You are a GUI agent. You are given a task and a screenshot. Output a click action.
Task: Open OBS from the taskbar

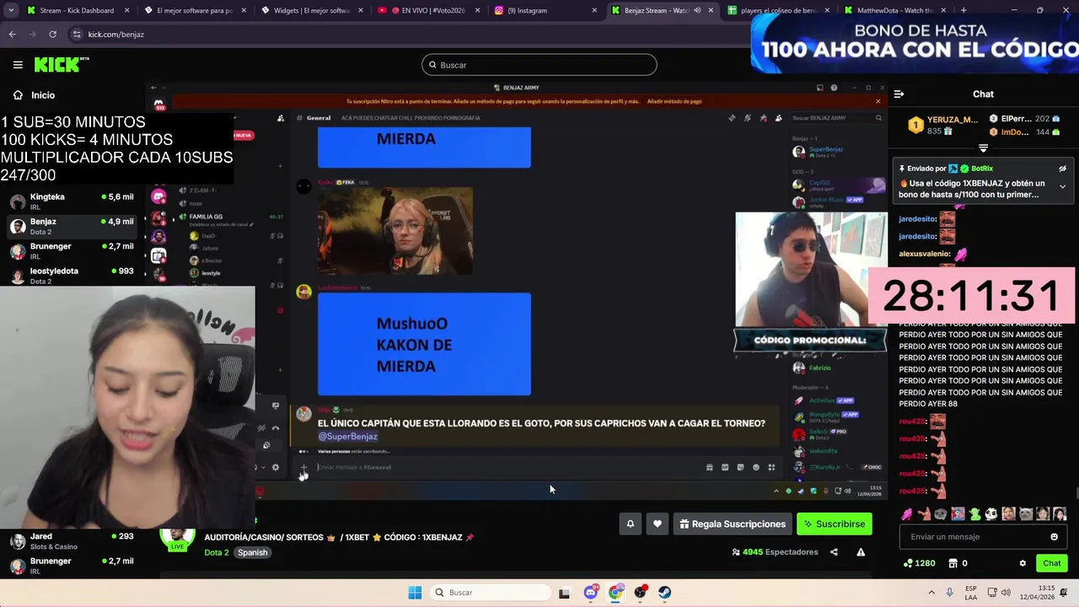click(641, 593)
